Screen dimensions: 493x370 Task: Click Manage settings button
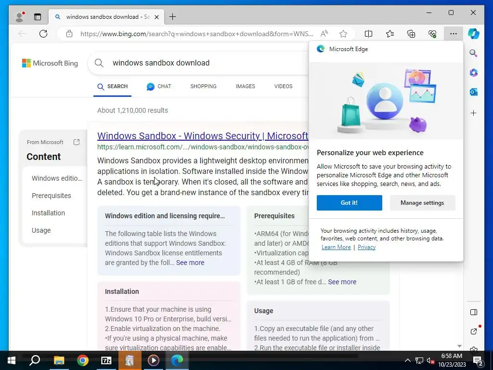click(x=422, y=203)
